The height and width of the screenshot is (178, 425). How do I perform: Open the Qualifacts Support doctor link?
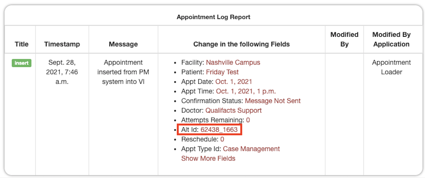(x=233, y=111)
